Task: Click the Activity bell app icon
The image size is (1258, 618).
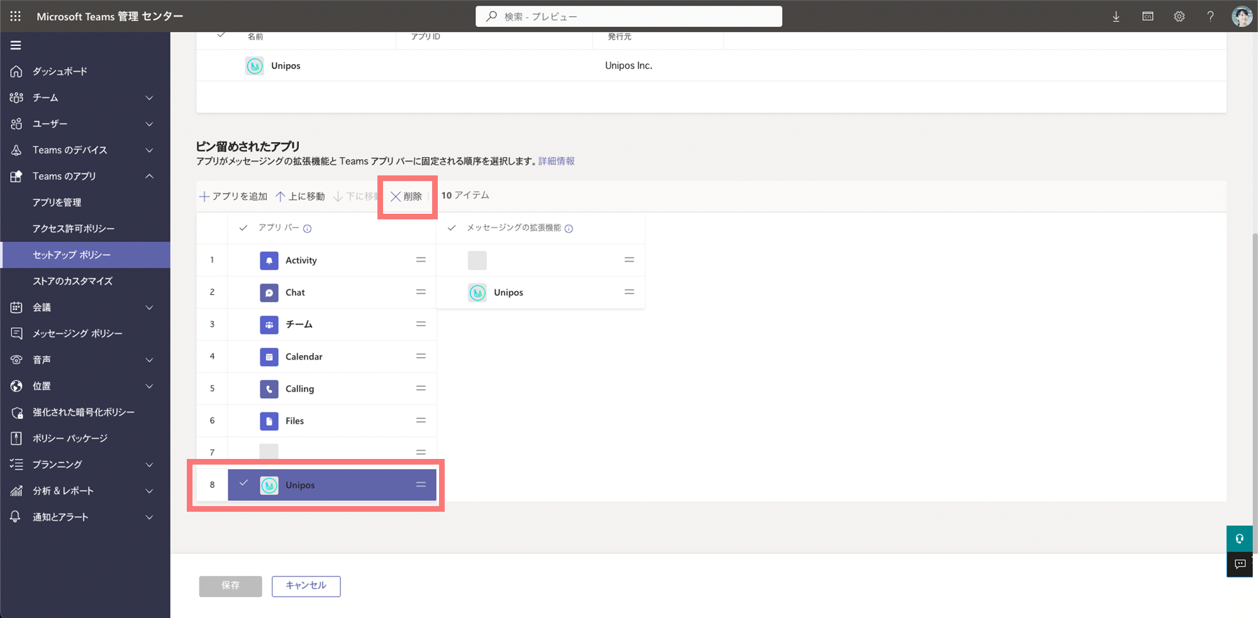Action: [x=269, y=260]
